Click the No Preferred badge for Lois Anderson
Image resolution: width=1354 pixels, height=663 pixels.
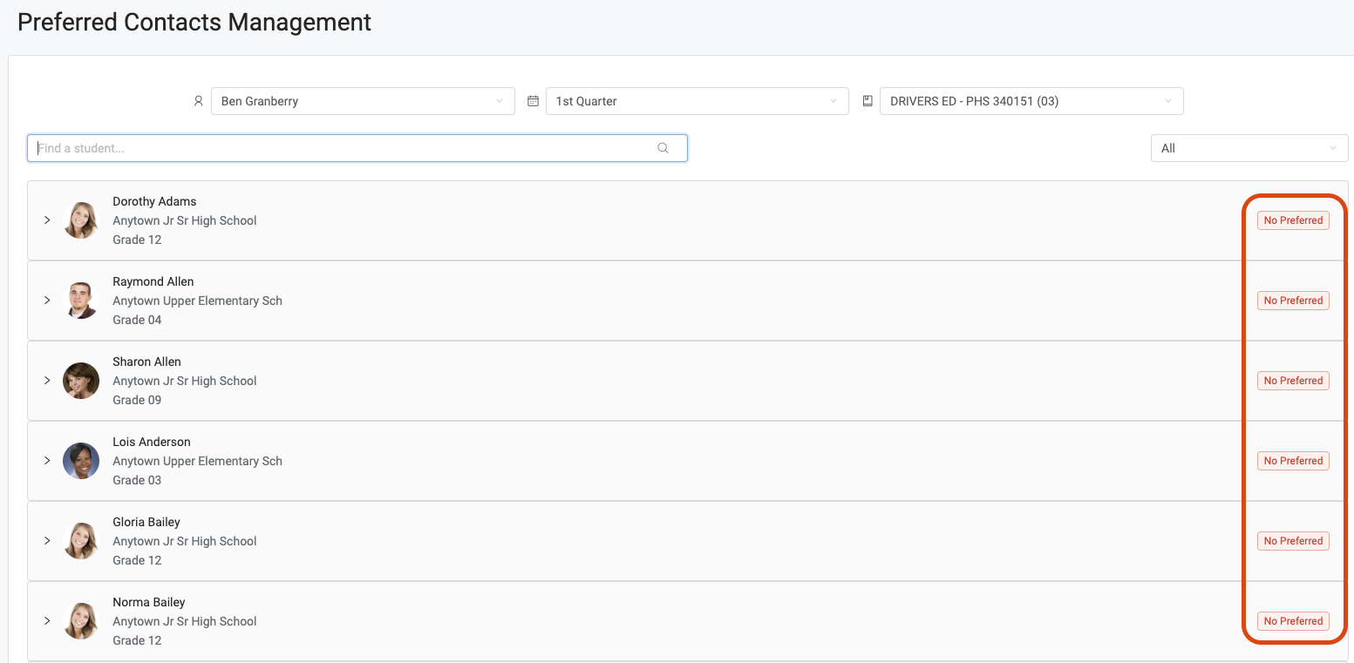[1293, 460]
